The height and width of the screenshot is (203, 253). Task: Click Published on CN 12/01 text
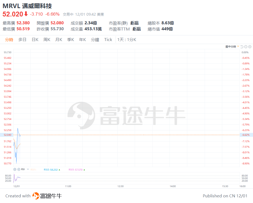coord(225,196)
